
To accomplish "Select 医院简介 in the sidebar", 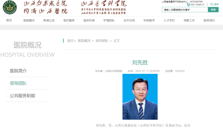I will (x=18, y=71).
